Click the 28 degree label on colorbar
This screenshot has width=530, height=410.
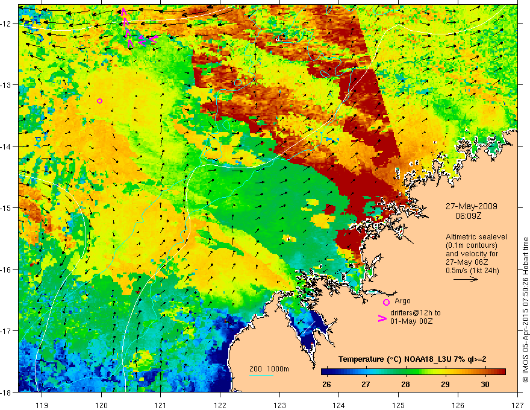point(405,384)
